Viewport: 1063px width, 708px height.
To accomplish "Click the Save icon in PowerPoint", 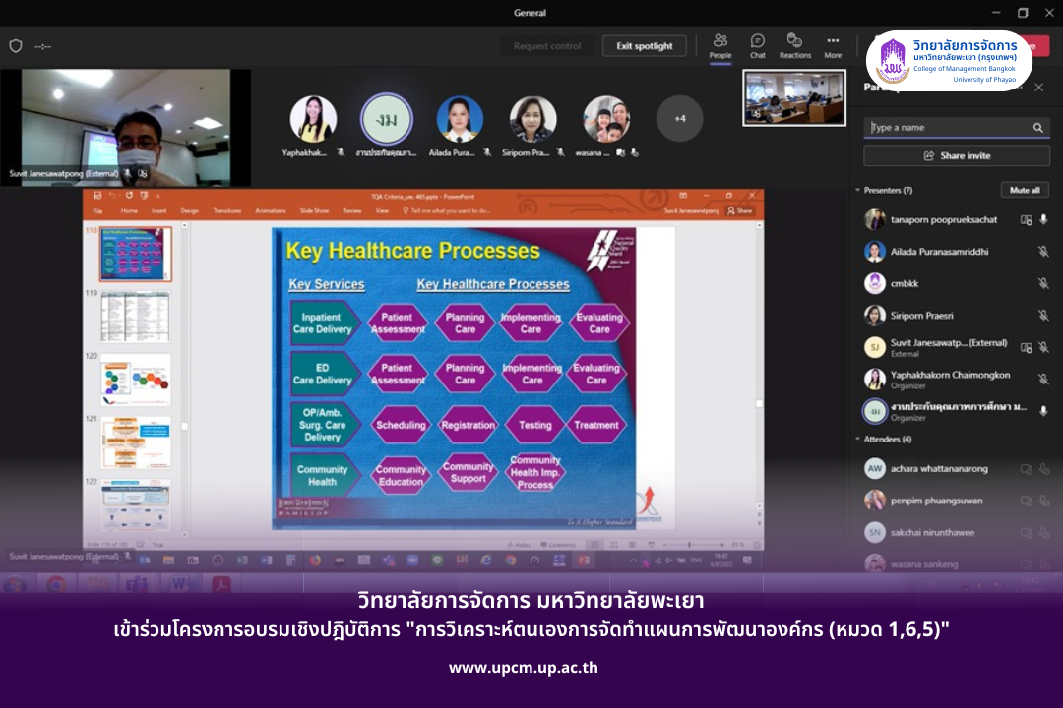I will [97, 196].
